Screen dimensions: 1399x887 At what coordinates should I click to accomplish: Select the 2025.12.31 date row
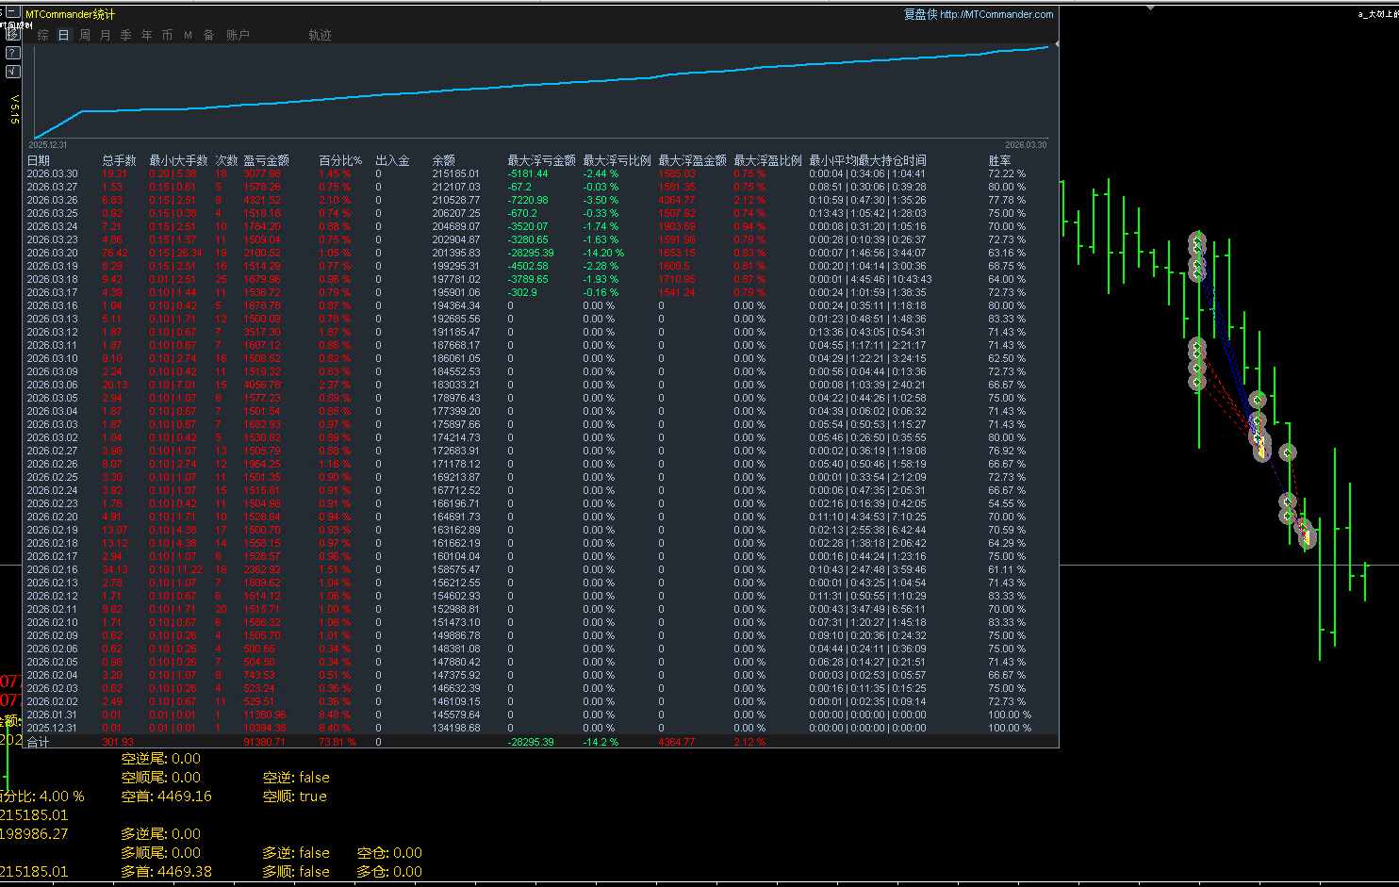tap(52, 728)
